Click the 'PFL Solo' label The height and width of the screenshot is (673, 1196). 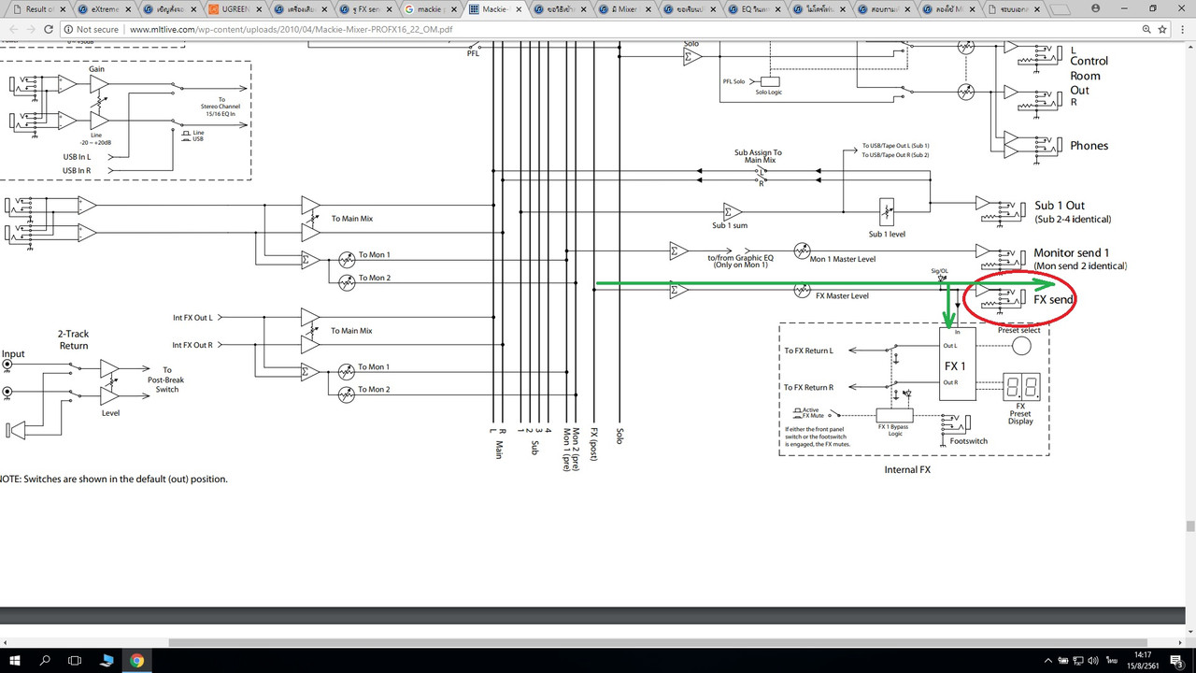point(734,81)
